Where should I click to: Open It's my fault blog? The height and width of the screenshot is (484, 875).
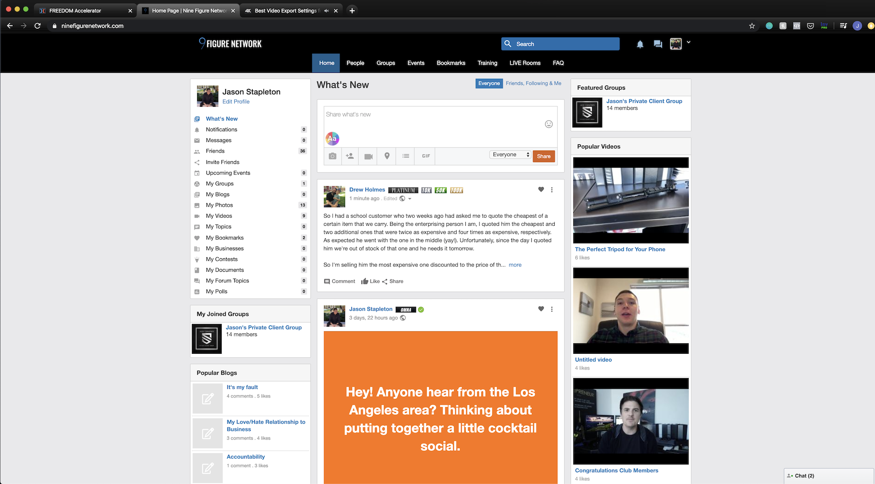pos(242,387)
